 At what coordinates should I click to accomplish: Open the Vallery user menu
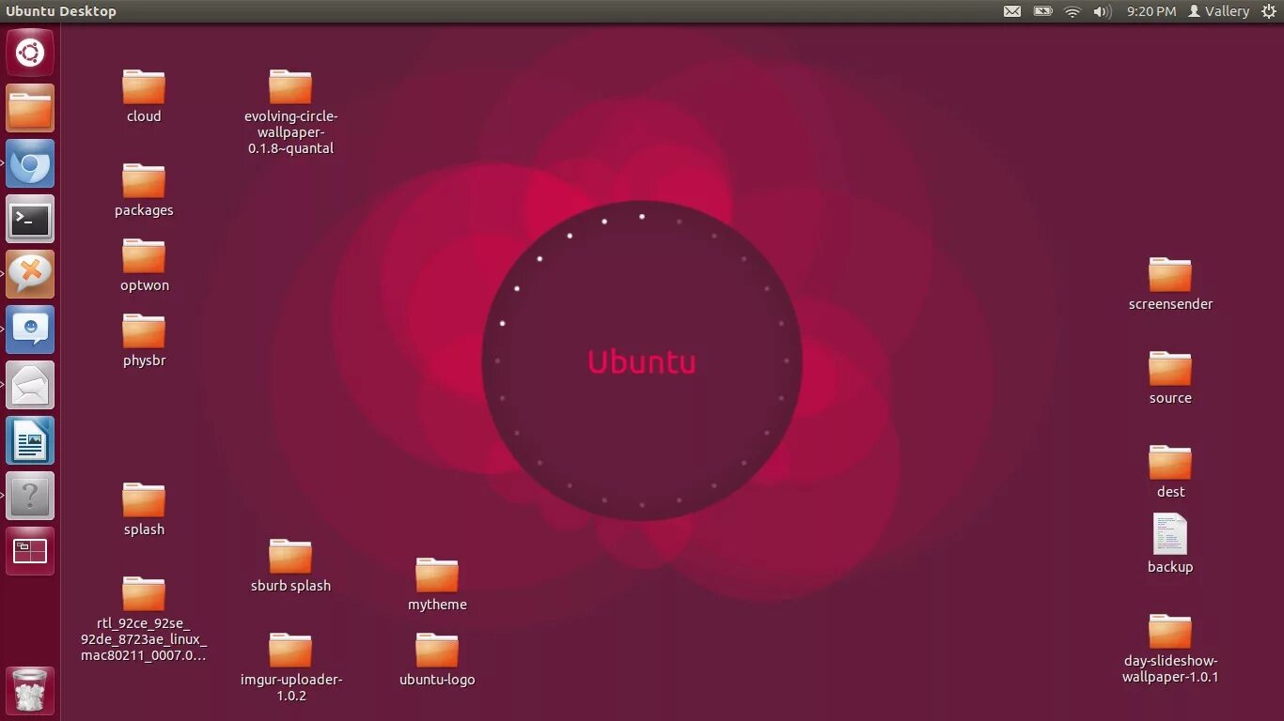click(1218, 11)
